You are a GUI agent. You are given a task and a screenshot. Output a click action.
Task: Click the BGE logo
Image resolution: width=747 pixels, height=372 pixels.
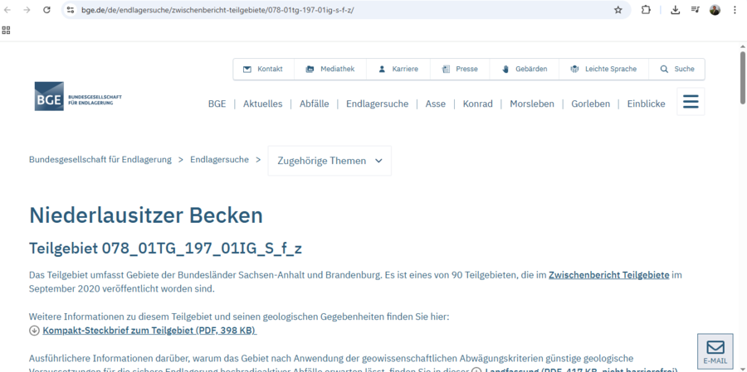(x=78, y=97)
